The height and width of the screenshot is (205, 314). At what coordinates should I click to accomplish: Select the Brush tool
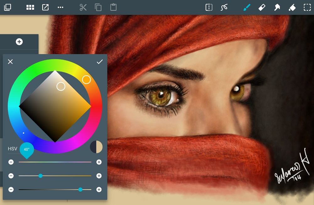click(x=247, y=7)
